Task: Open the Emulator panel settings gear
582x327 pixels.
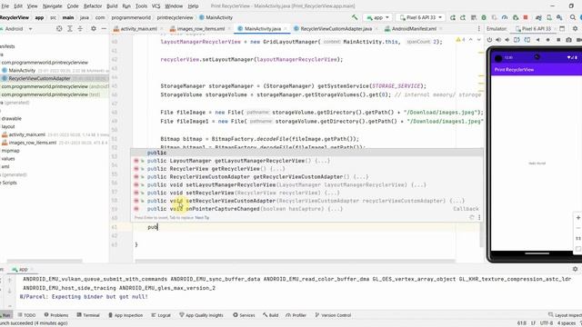Action: point(575,28)
